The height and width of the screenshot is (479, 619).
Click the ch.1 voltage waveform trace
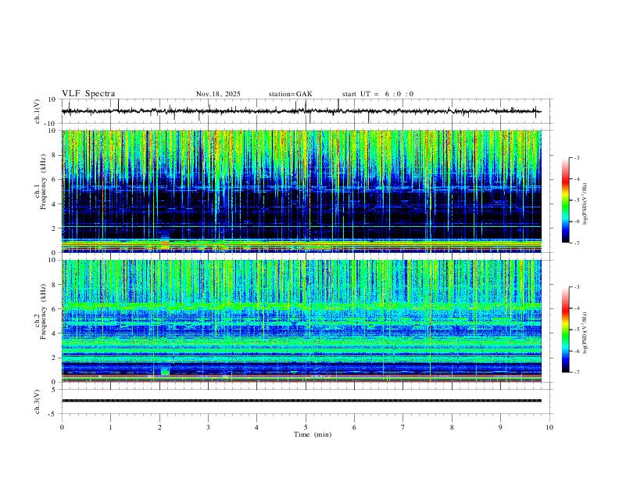302,111
